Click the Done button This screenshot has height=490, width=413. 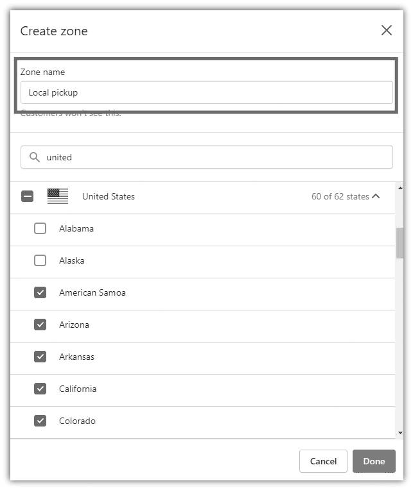coord(374,461)
